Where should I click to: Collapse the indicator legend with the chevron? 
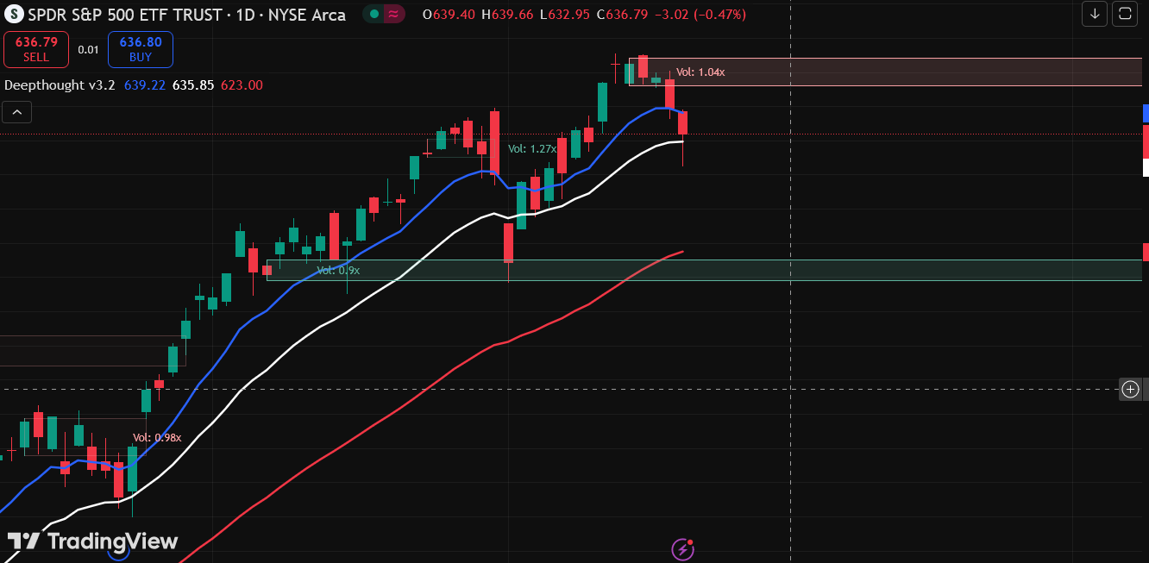16,111
